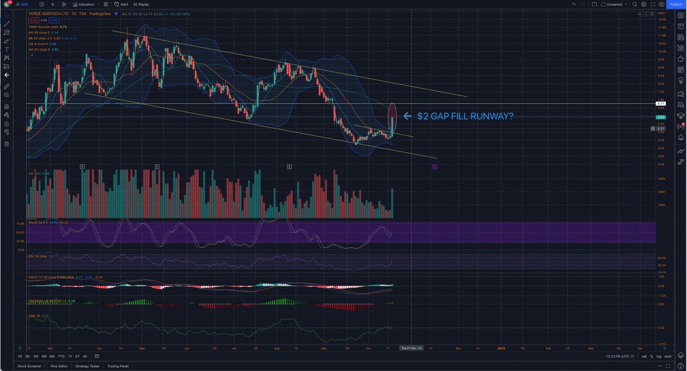Take a snapshot with the camera icon
Image resolution: width=687 pixels, height=371 pixels.
(x=662, y=4)
